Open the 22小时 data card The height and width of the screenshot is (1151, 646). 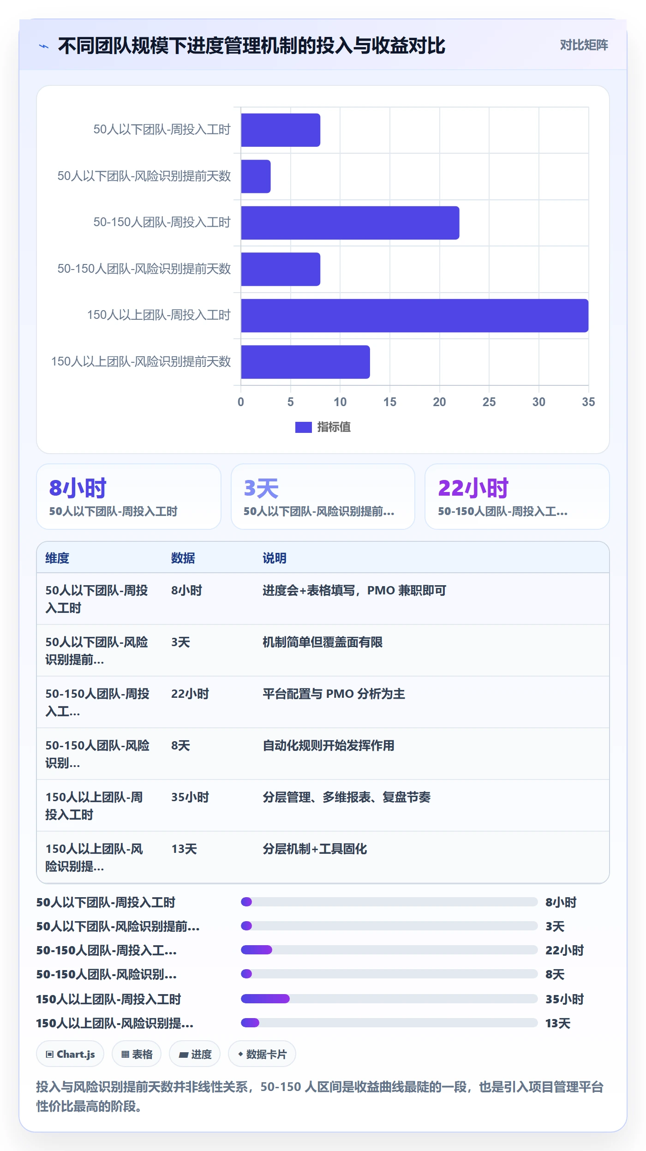tap(517, 497)
